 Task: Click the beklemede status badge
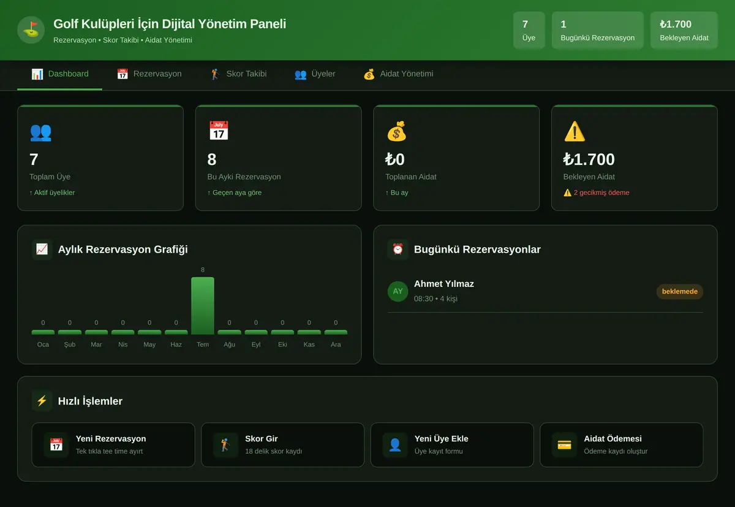[x=680, y=292]
